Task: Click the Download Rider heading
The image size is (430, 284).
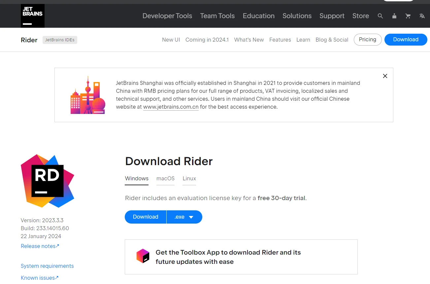Action: coord(169,161)
